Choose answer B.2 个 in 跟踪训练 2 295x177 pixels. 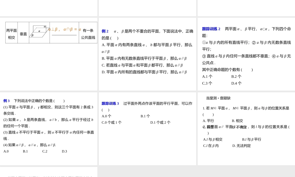click(x=236, y=77)
